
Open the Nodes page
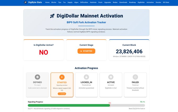(x=115, y=2)
